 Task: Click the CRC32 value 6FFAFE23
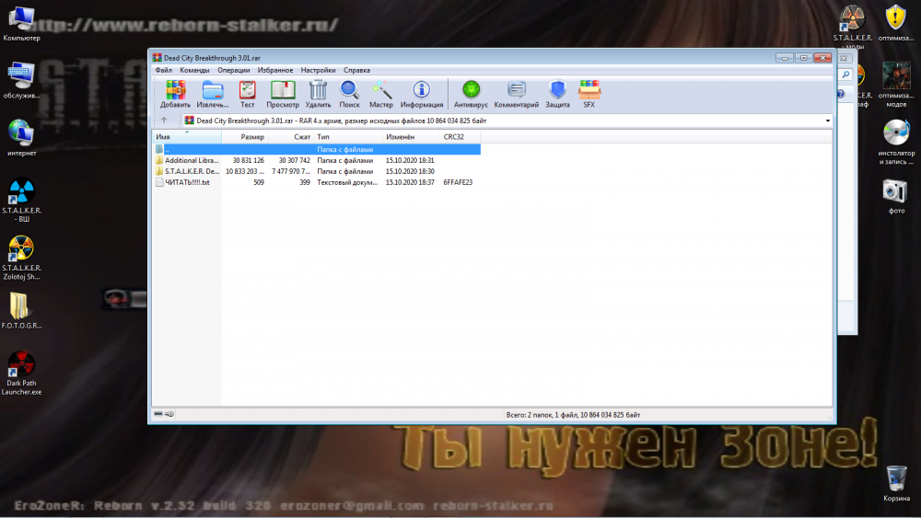(x=458, y=182)
